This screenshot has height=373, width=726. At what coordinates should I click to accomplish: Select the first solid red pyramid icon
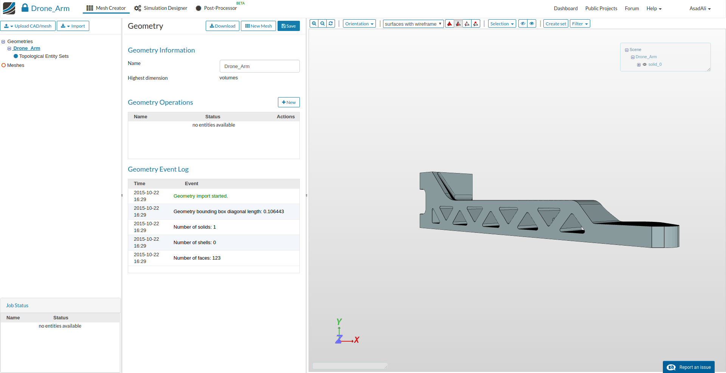point(450,24)
